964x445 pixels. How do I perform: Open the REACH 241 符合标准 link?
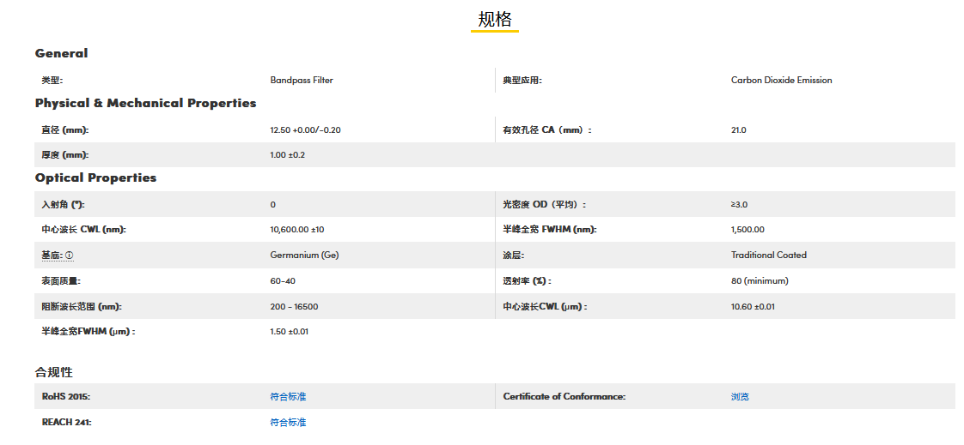(x=288, y=423)
